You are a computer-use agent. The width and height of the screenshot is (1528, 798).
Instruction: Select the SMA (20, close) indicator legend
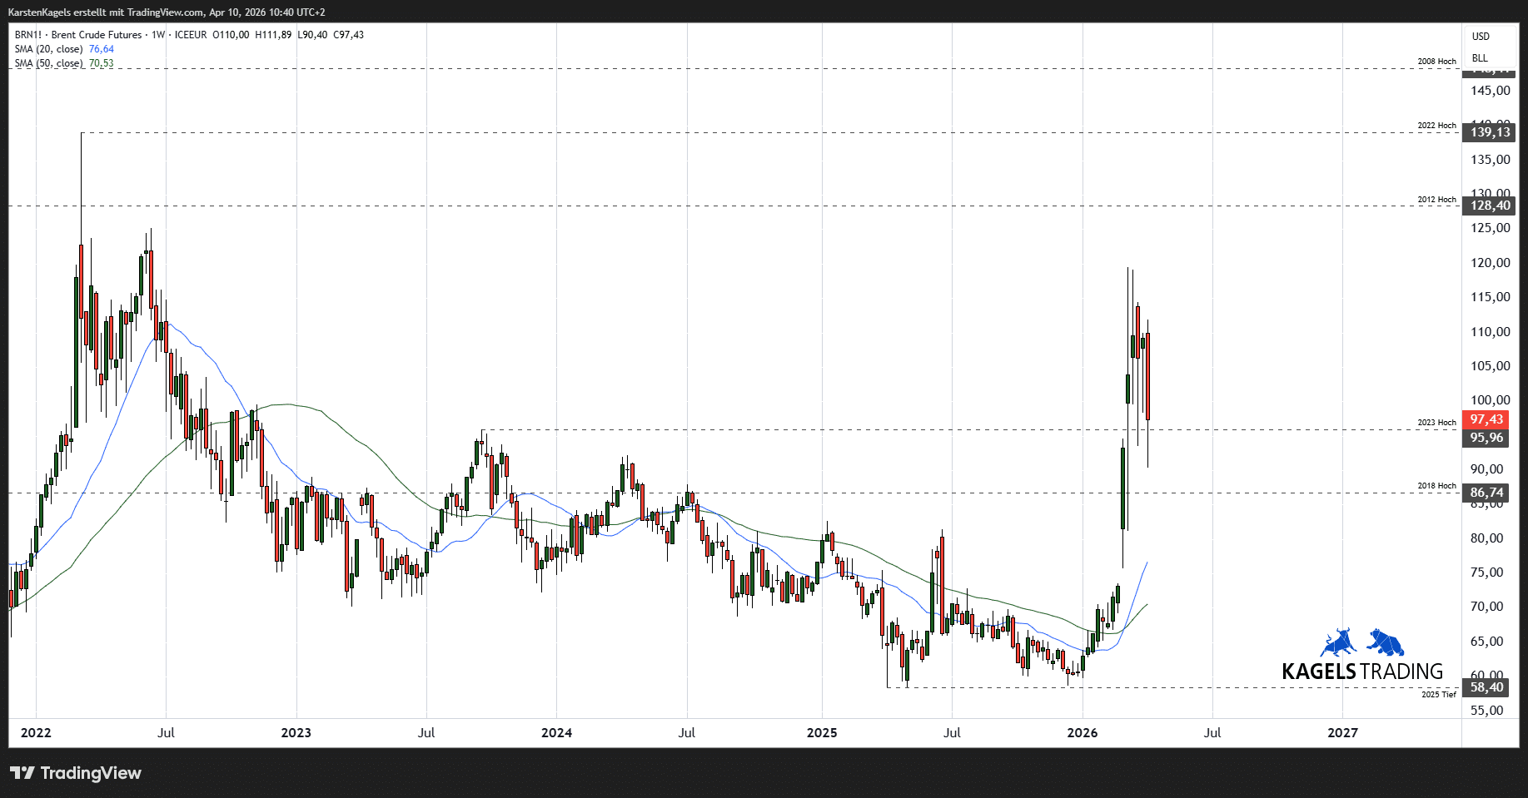point(49,49)
